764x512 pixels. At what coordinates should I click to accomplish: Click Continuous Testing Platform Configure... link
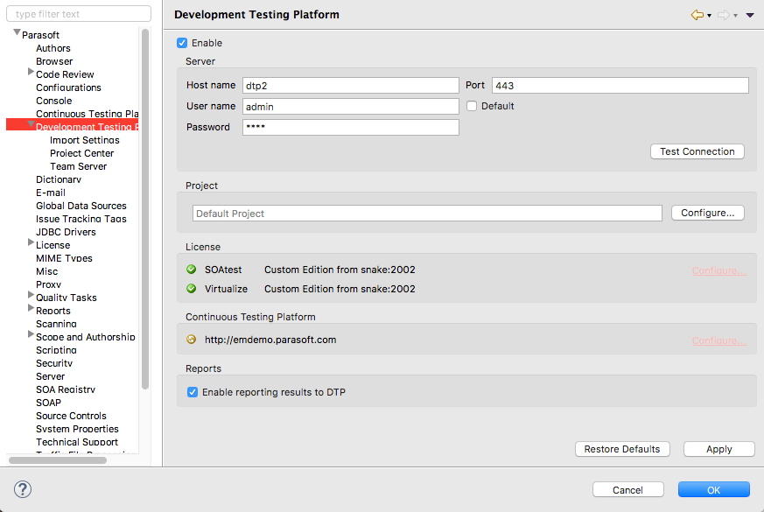(x=718, y=341)
